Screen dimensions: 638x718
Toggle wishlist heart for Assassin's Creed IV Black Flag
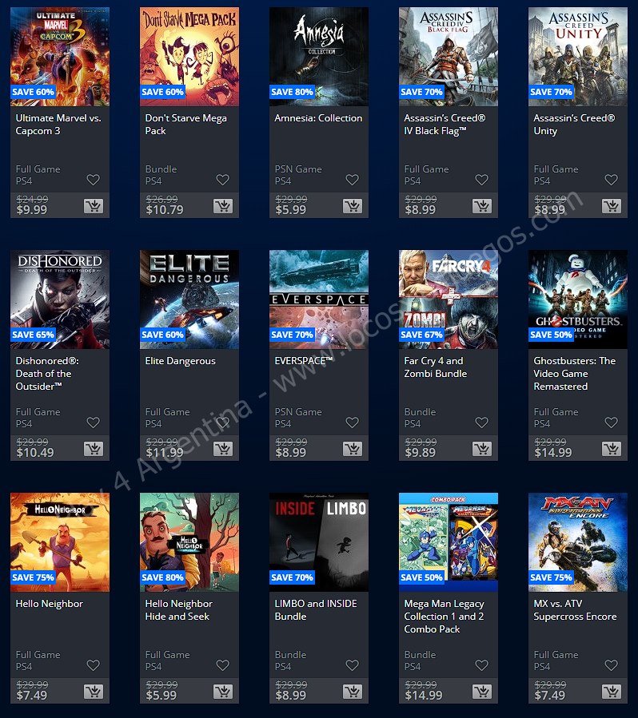pyautogui.click(x=482, y=180)
